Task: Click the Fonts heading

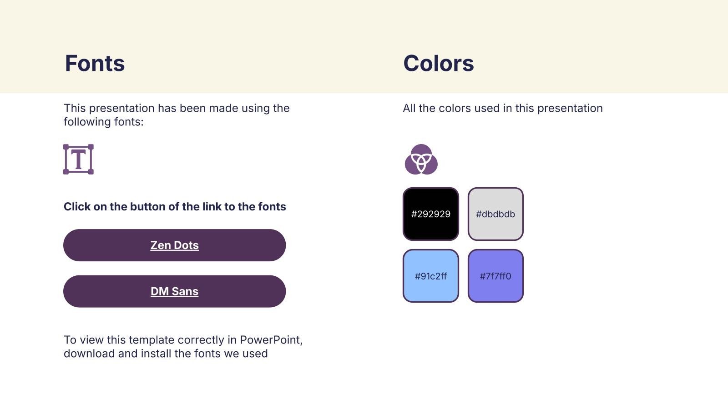Action: 95,63
